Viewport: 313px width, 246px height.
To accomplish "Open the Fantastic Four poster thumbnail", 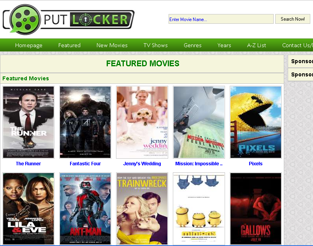I will [85, 122].
